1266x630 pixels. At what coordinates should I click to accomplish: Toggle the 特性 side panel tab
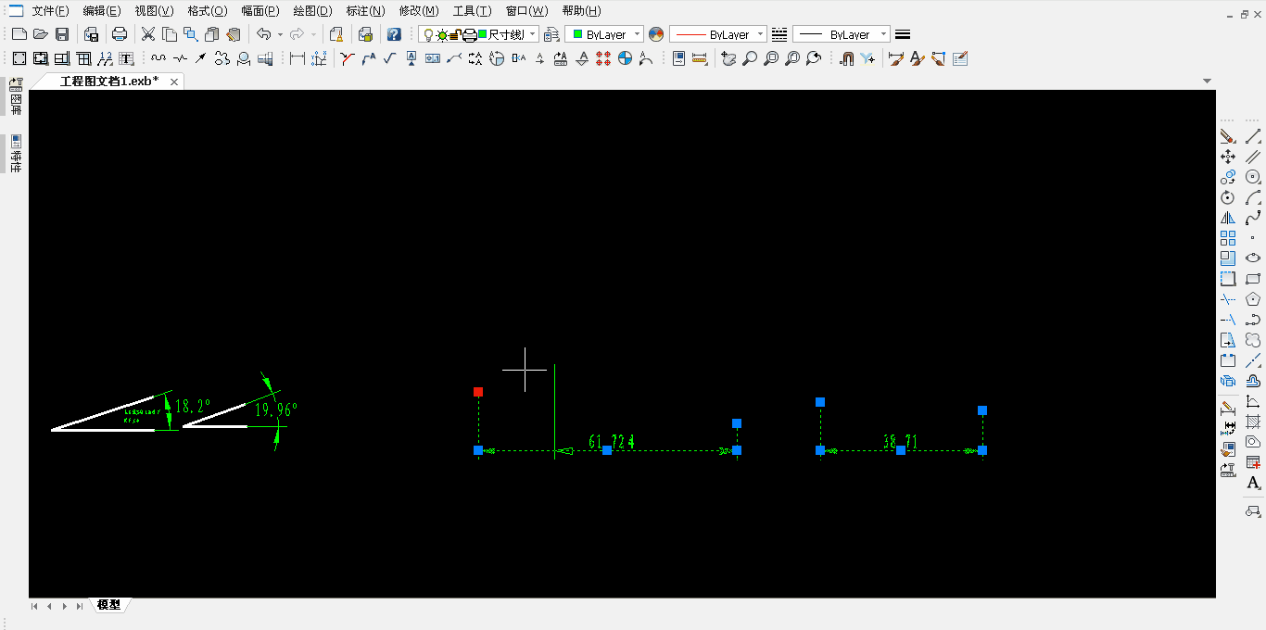point(16,155)
